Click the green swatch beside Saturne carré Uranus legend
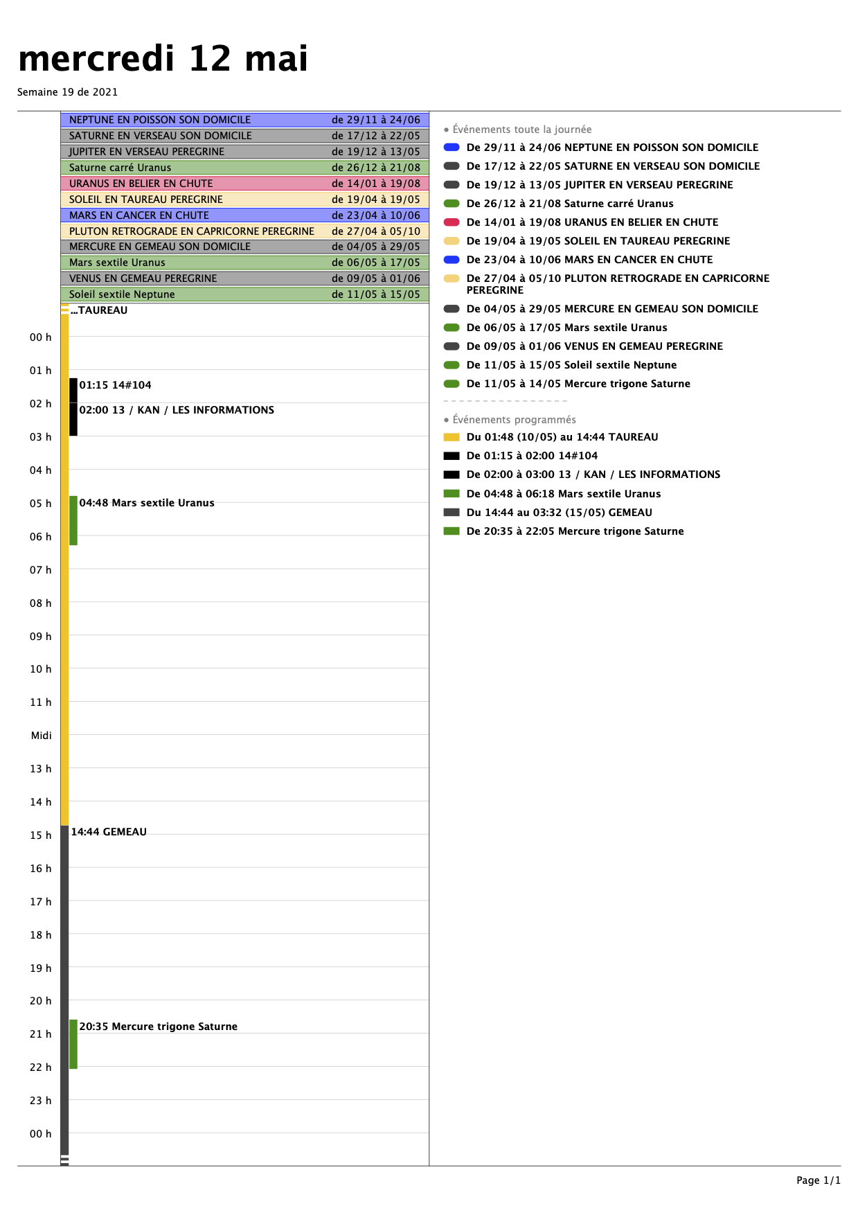The width and height of the screenshot is (858, 1215). tap(452, 204)
